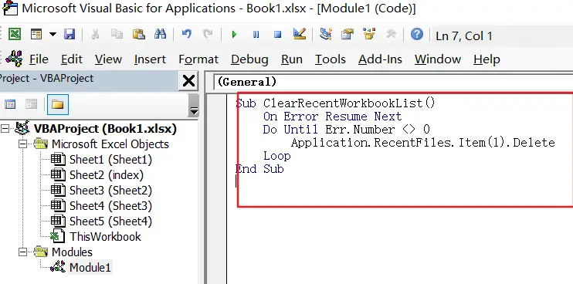
Task: Click the Project toolbar overflow arrow
Action: point(194,105)
